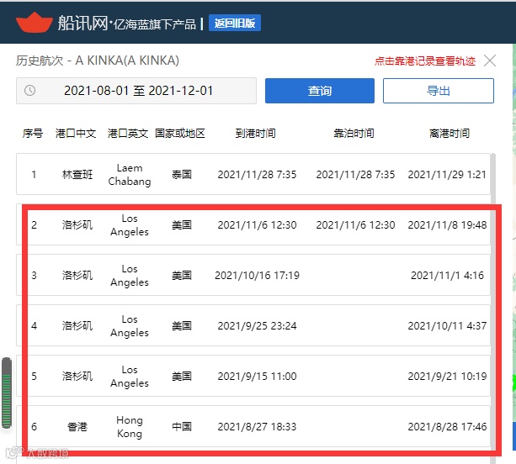This screenshot has height=464, width=516.
Task: Click the 返回旧版 button
Action: [235, 23]
